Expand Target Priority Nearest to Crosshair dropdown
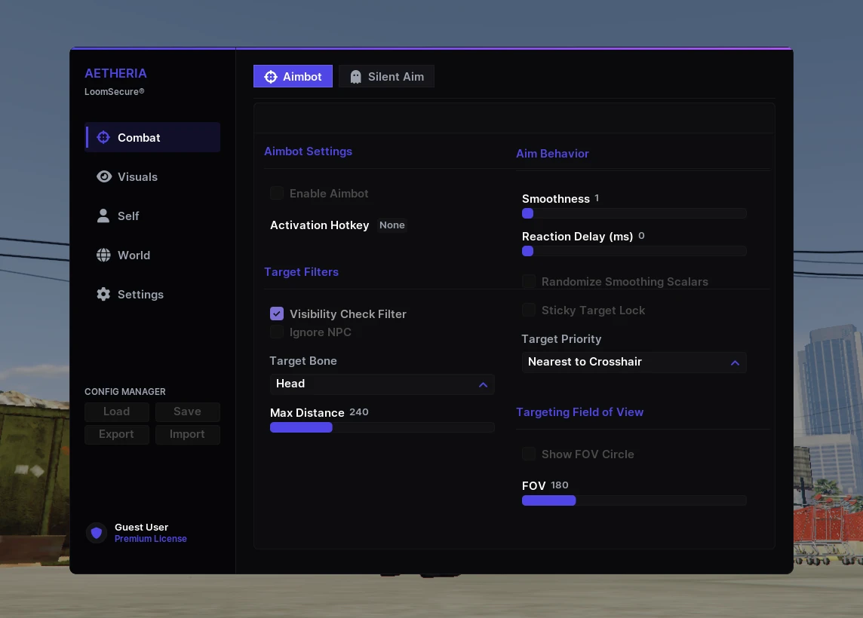Image resolution: width=863 pixels, height=618 pixels. 634,363
